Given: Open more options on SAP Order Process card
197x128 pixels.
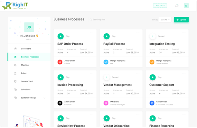Looking at the screenshot, I should pyautogui.click(x=92, y=32).
